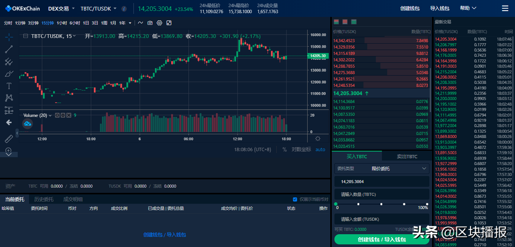This screenshot has height=247, width=515.
Task: Expand more drawing tools down chevron
Action: point(9,154)
